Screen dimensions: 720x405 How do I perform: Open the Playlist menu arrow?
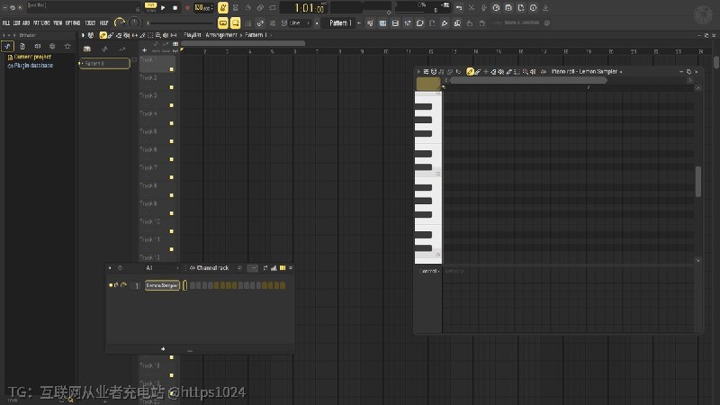[x=83, y=35]
